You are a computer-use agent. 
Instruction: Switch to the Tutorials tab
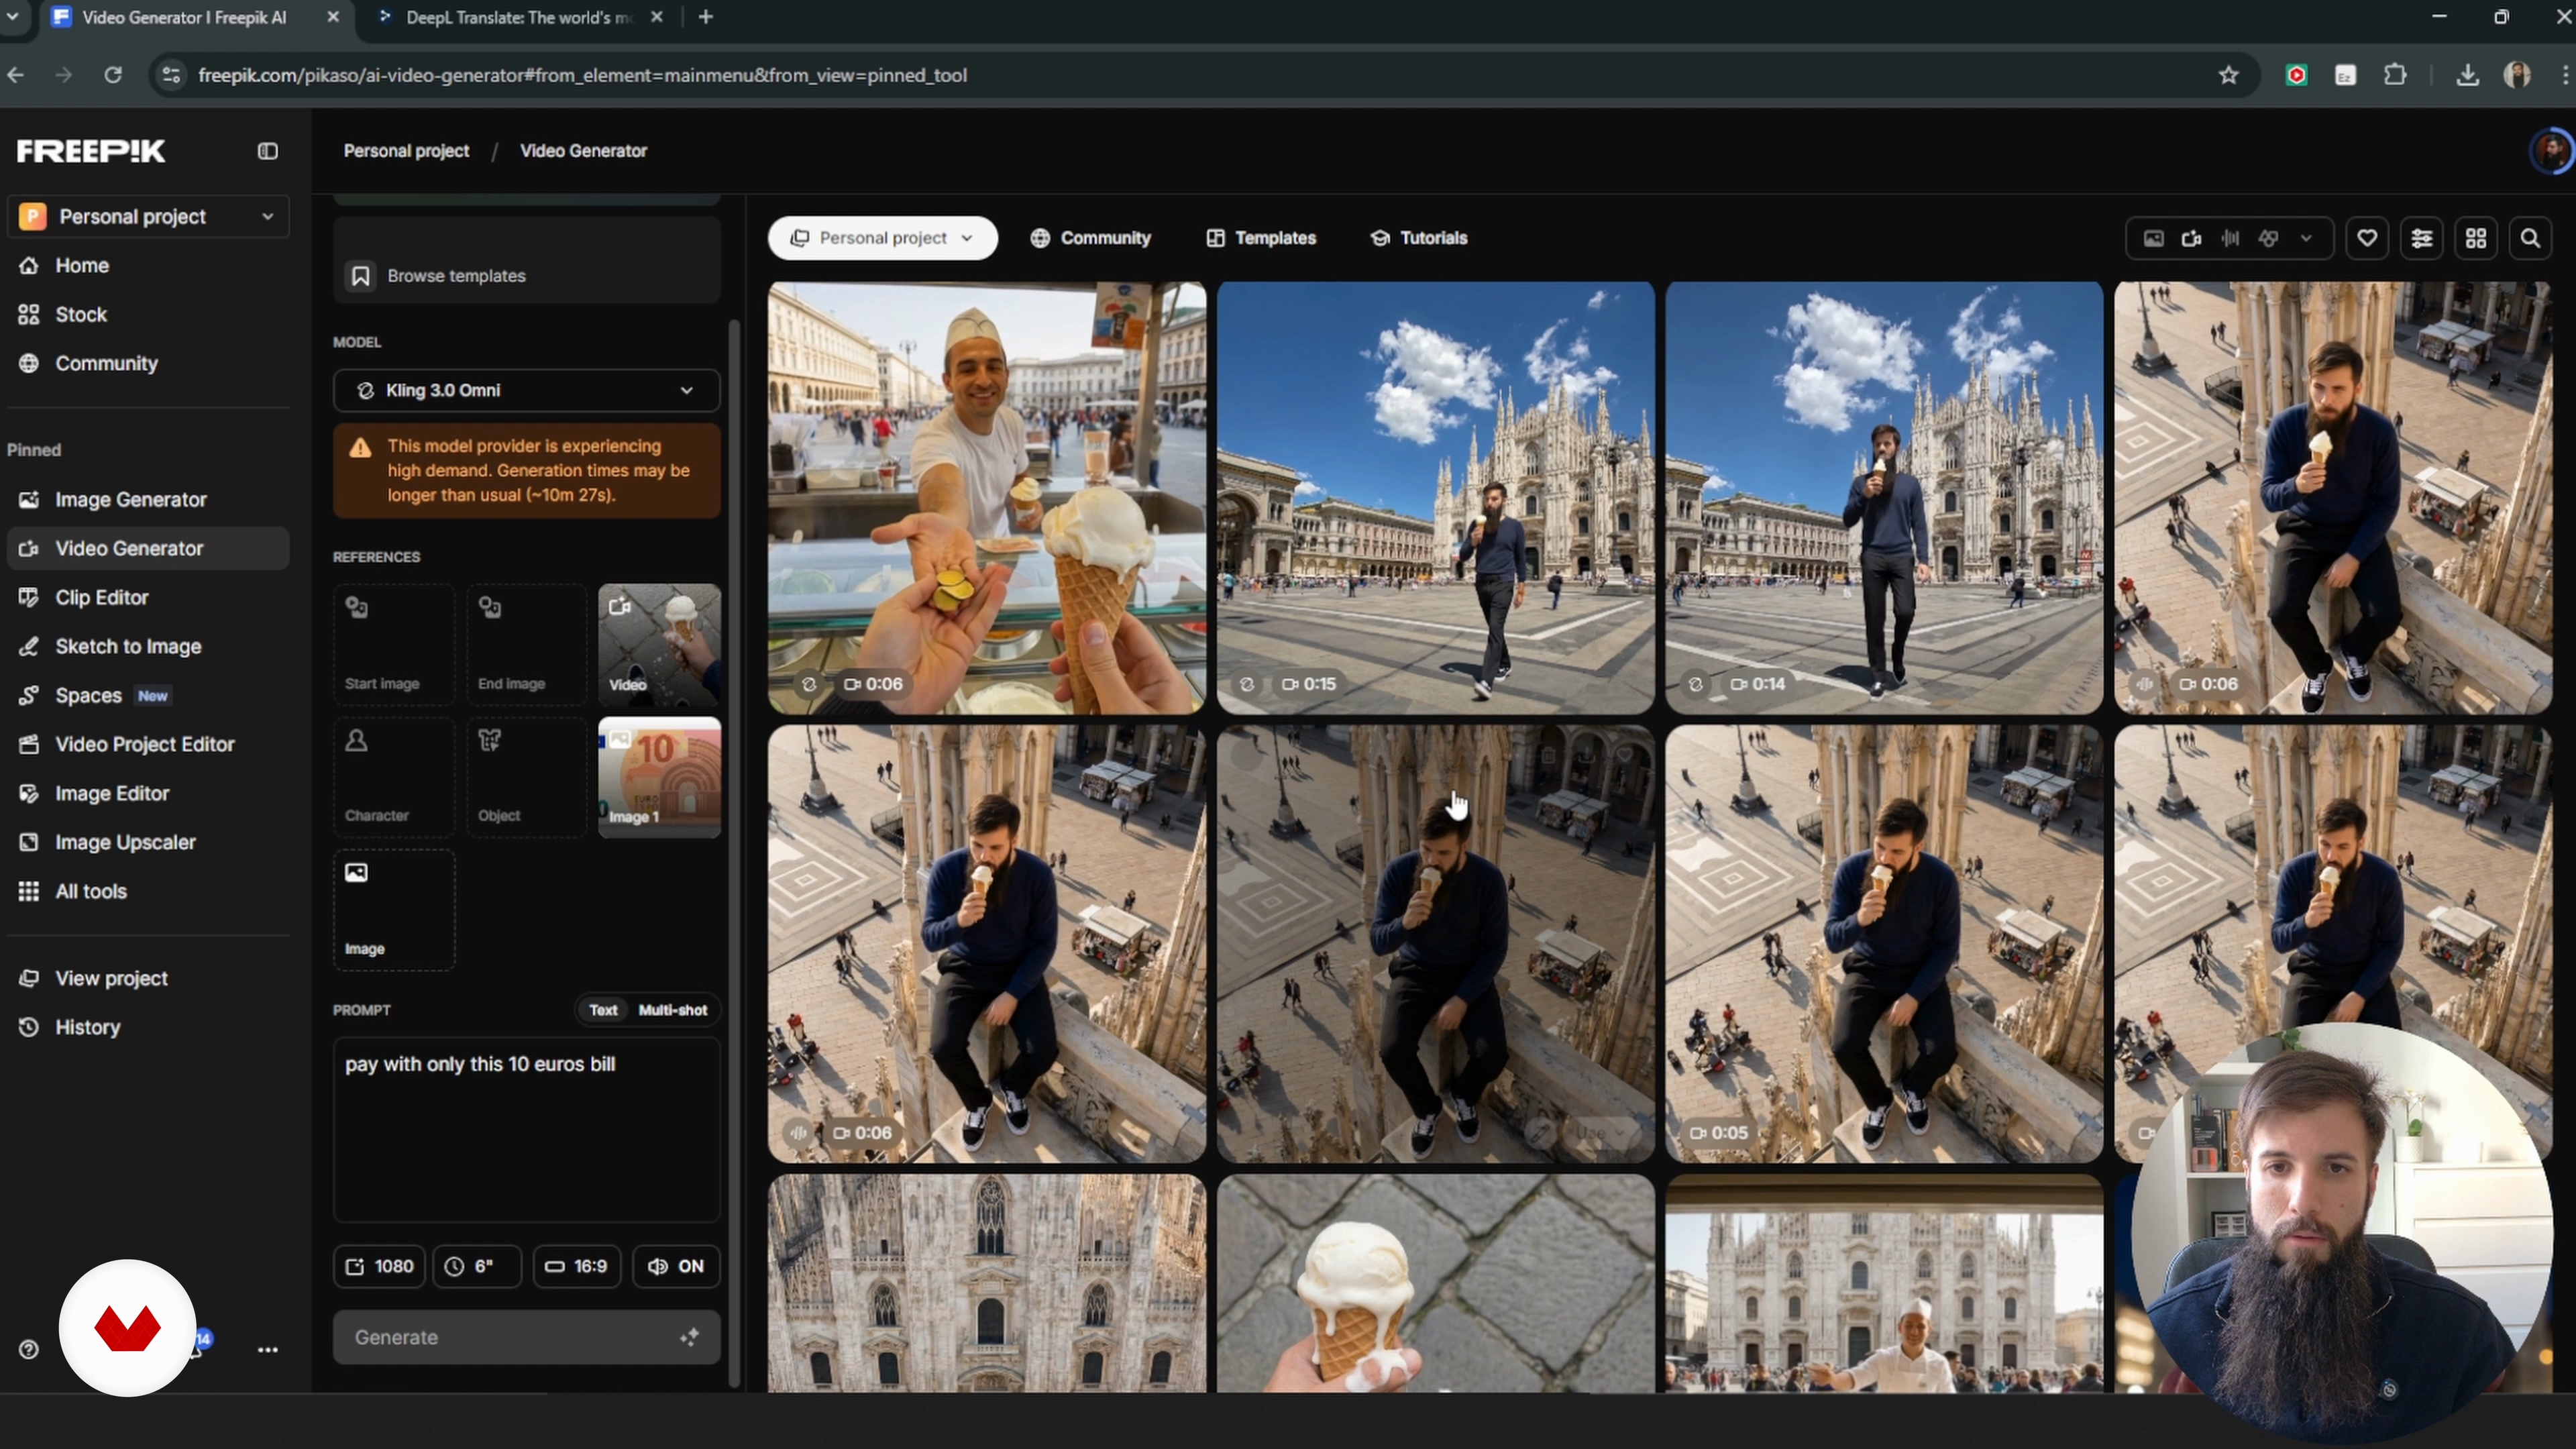point(1419,238)
